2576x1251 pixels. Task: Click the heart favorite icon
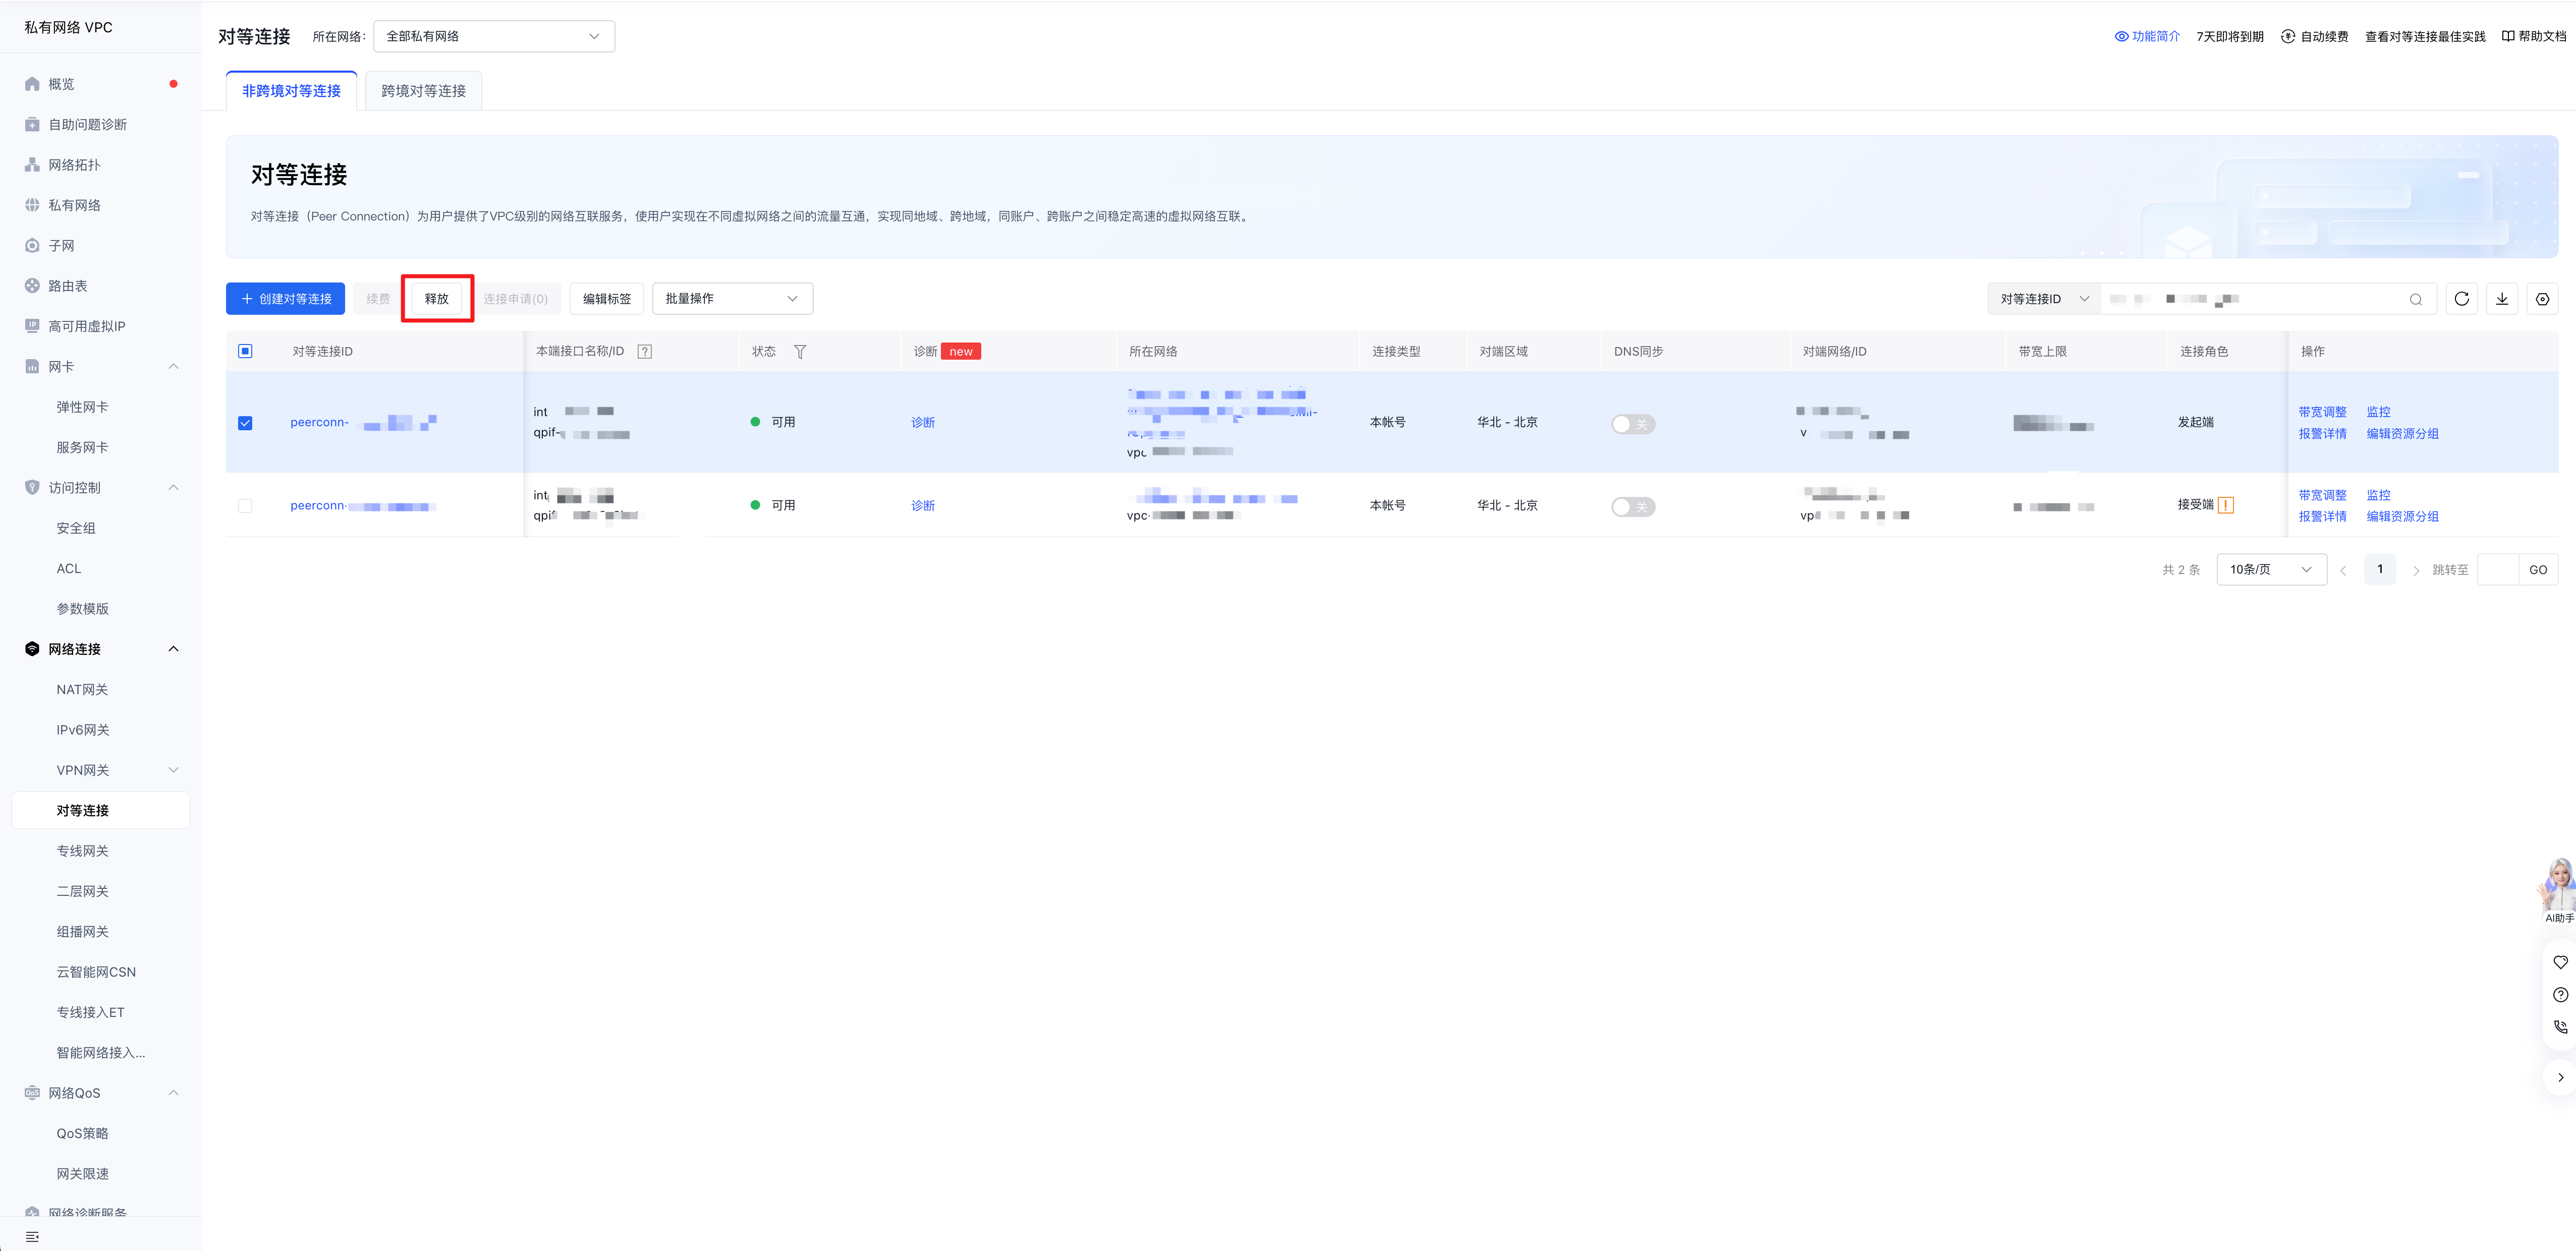click(2560, 962)
